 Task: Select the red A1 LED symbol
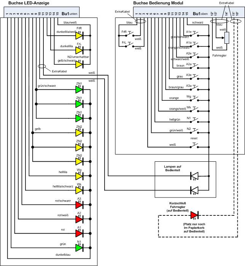[x=79, y=233]
